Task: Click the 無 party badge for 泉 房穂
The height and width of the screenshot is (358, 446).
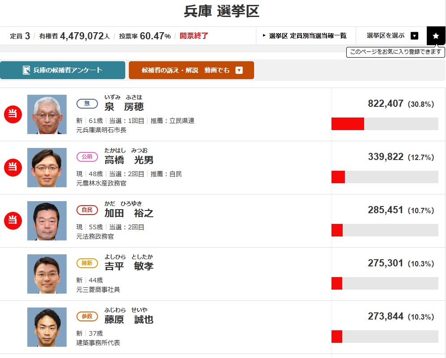Action: click(x=87, y=104)
